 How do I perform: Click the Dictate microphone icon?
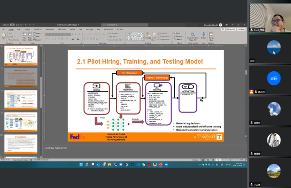pos(204,35)
